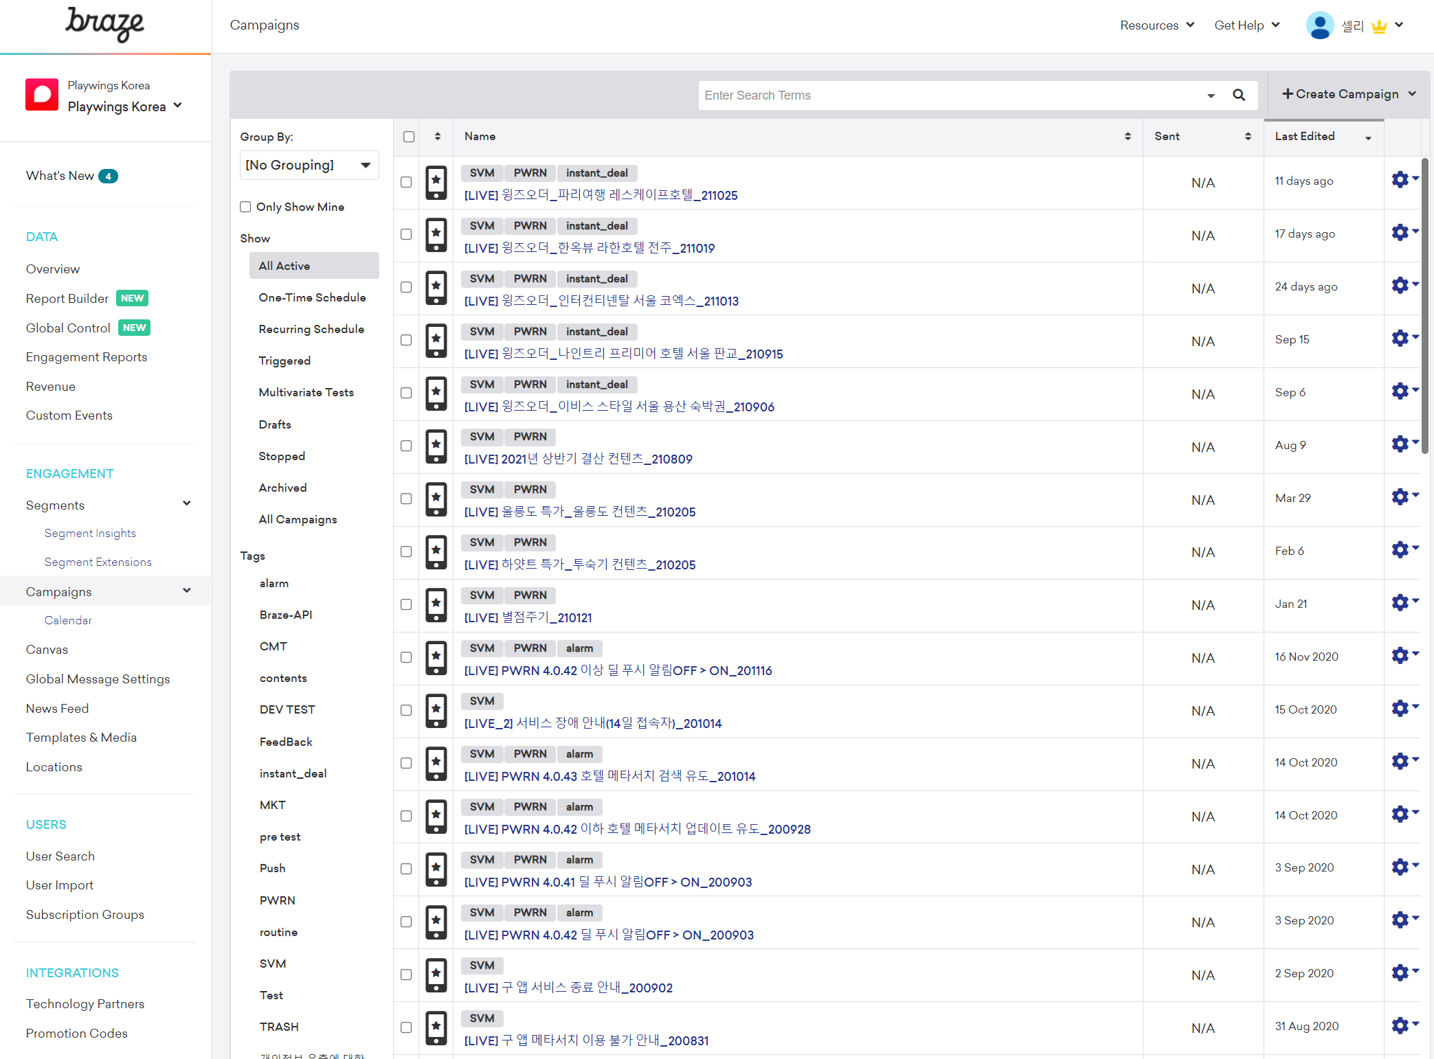Click the user avatar icon
Screen dimensions: 1434x1059
click(1319, 25)
